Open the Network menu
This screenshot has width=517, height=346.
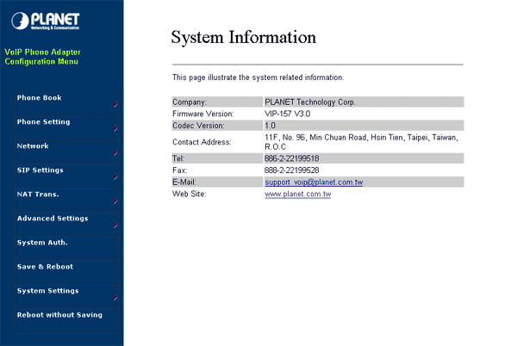[33, 145]
